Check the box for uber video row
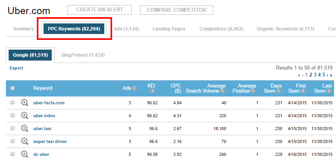The width and height of the screenshot is (336, 159). point(13,115)
